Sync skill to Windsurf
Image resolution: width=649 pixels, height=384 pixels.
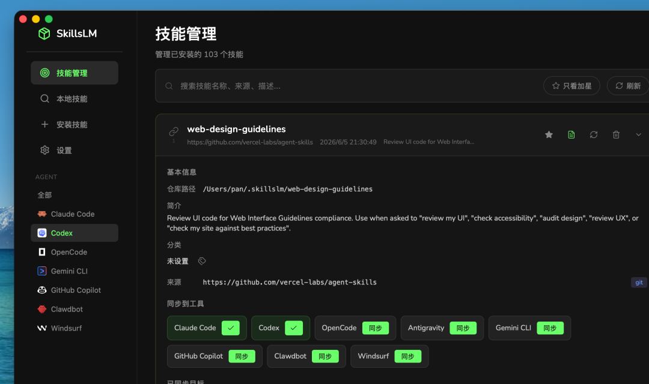407,356
